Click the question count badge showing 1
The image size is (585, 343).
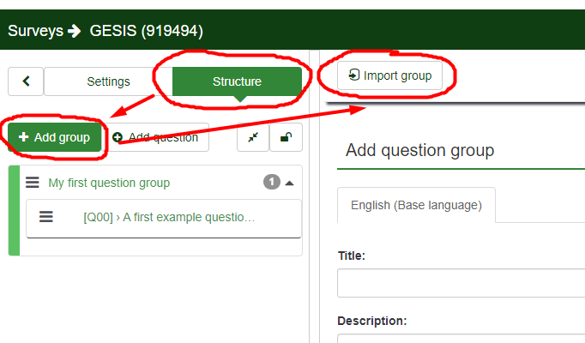[x=272, y=182]
